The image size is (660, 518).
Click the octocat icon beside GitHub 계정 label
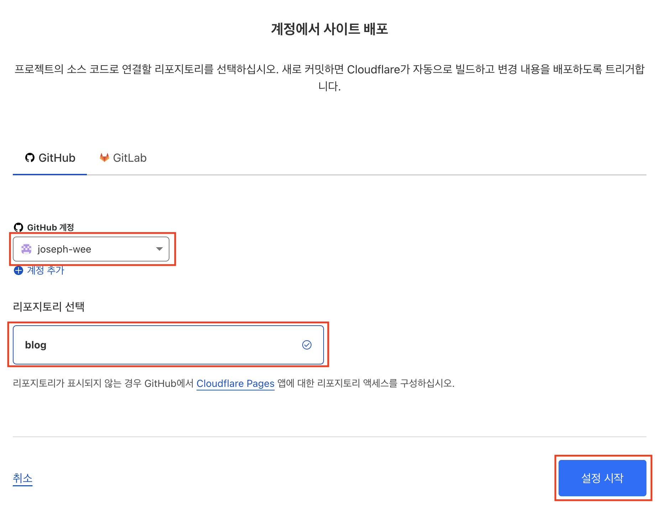pyautogui.click(x=18, y=227)
